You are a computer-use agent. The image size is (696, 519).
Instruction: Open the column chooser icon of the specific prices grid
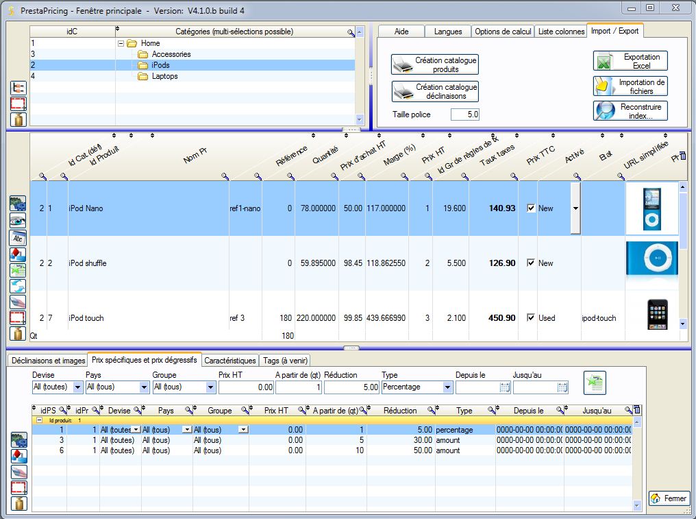click(x=637, y=410)
